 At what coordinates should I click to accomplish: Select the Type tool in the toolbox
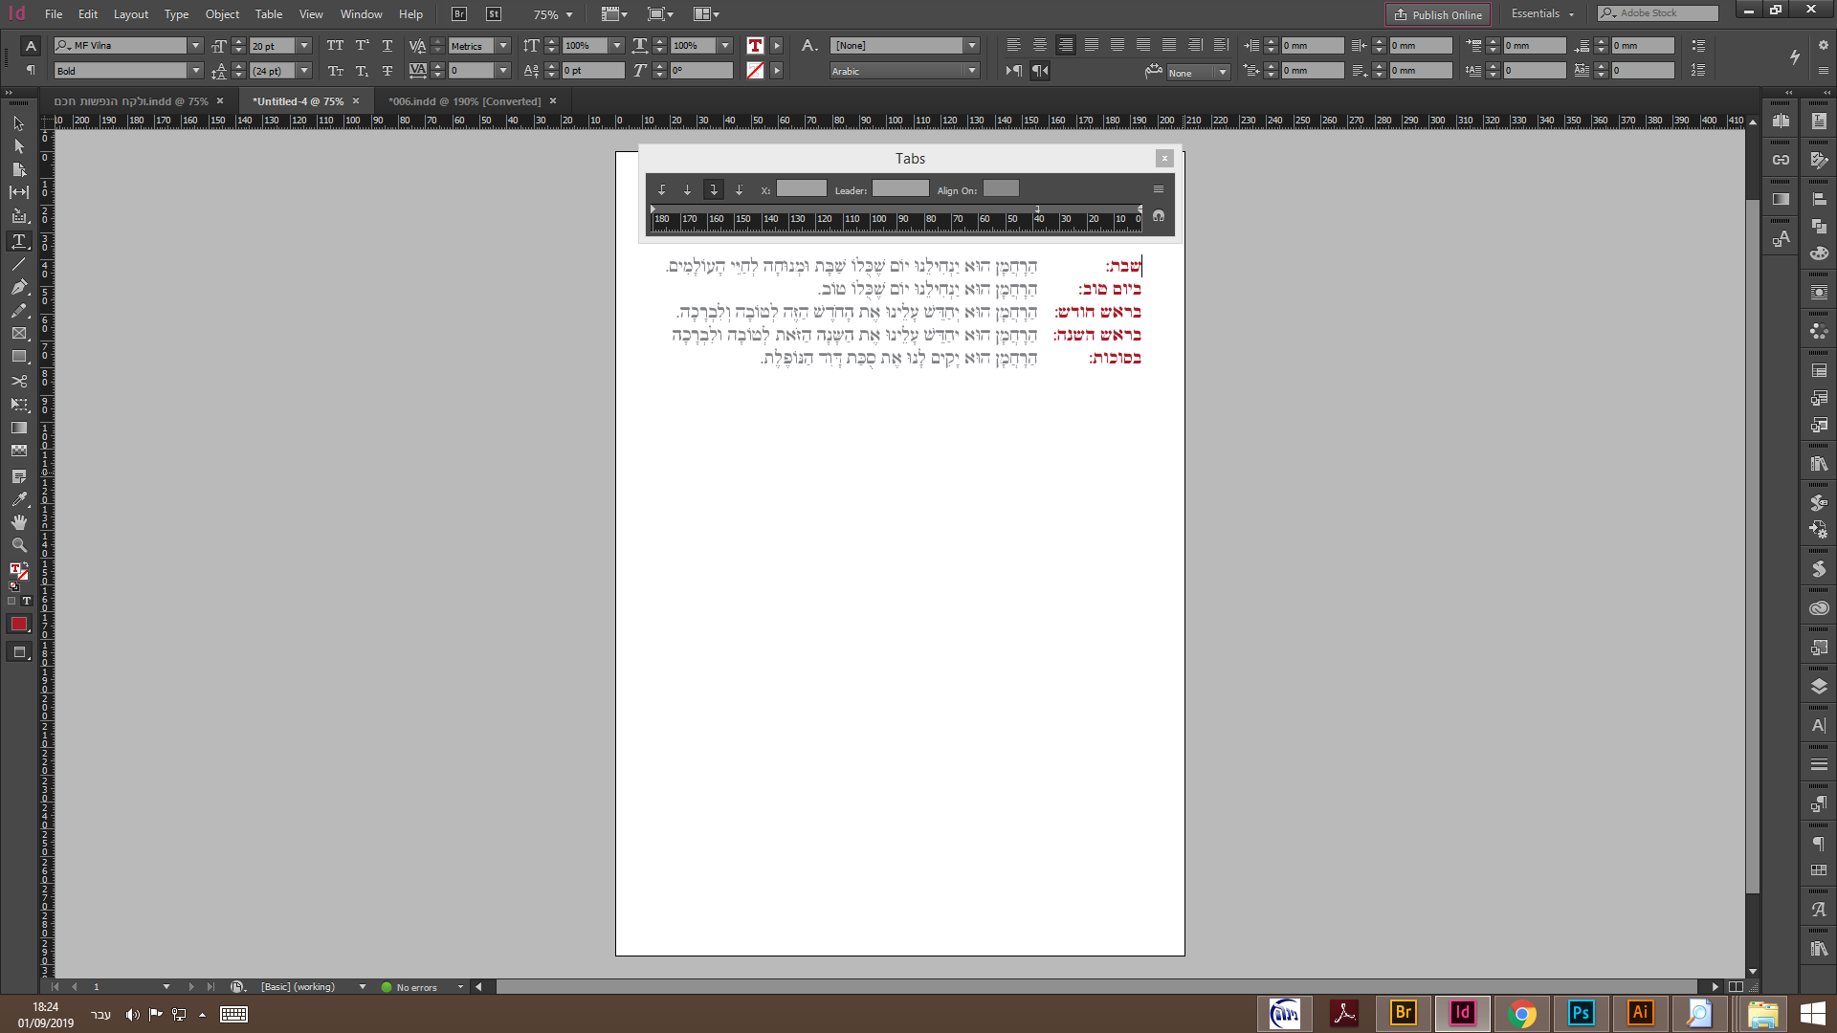coord(18,241)
